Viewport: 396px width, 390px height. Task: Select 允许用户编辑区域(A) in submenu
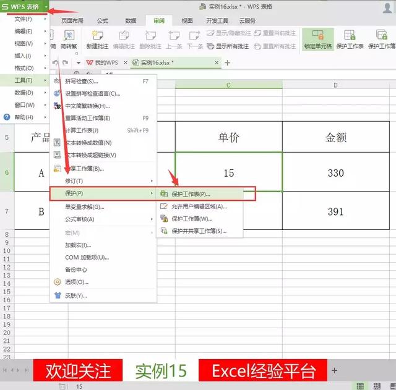coord(199,206)
